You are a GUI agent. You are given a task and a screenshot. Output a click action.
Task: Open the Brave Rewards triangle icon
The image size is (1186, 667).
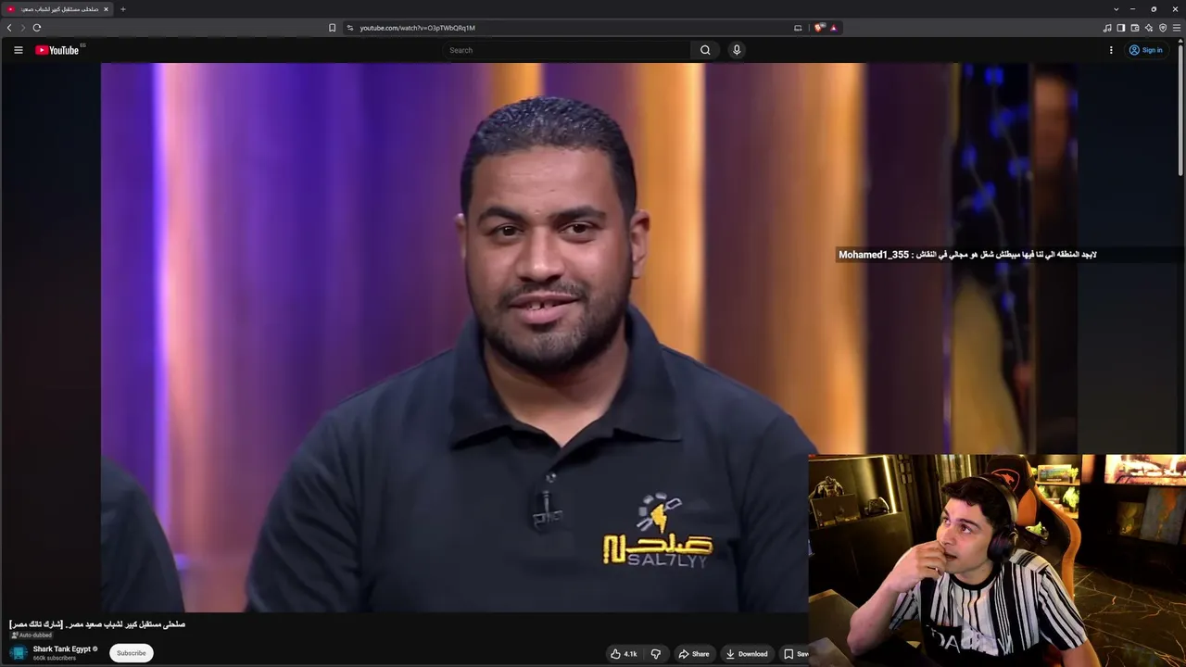pyautogui.click(x=833, y=28)
